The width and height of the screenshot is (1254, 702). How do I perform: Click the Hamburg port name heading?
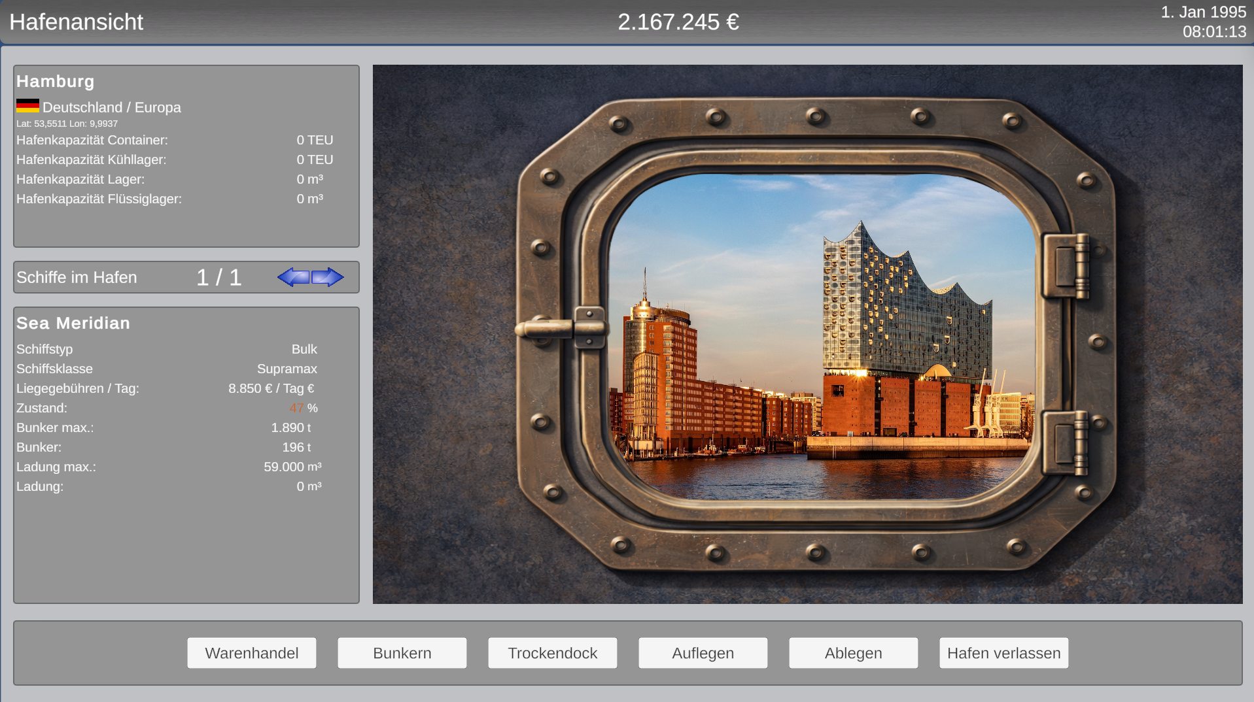[x=56, y=81]
